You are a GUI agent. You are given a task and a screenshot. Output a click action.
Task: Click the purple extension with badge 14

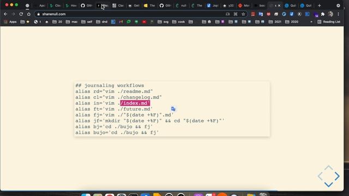pos(316,15)
